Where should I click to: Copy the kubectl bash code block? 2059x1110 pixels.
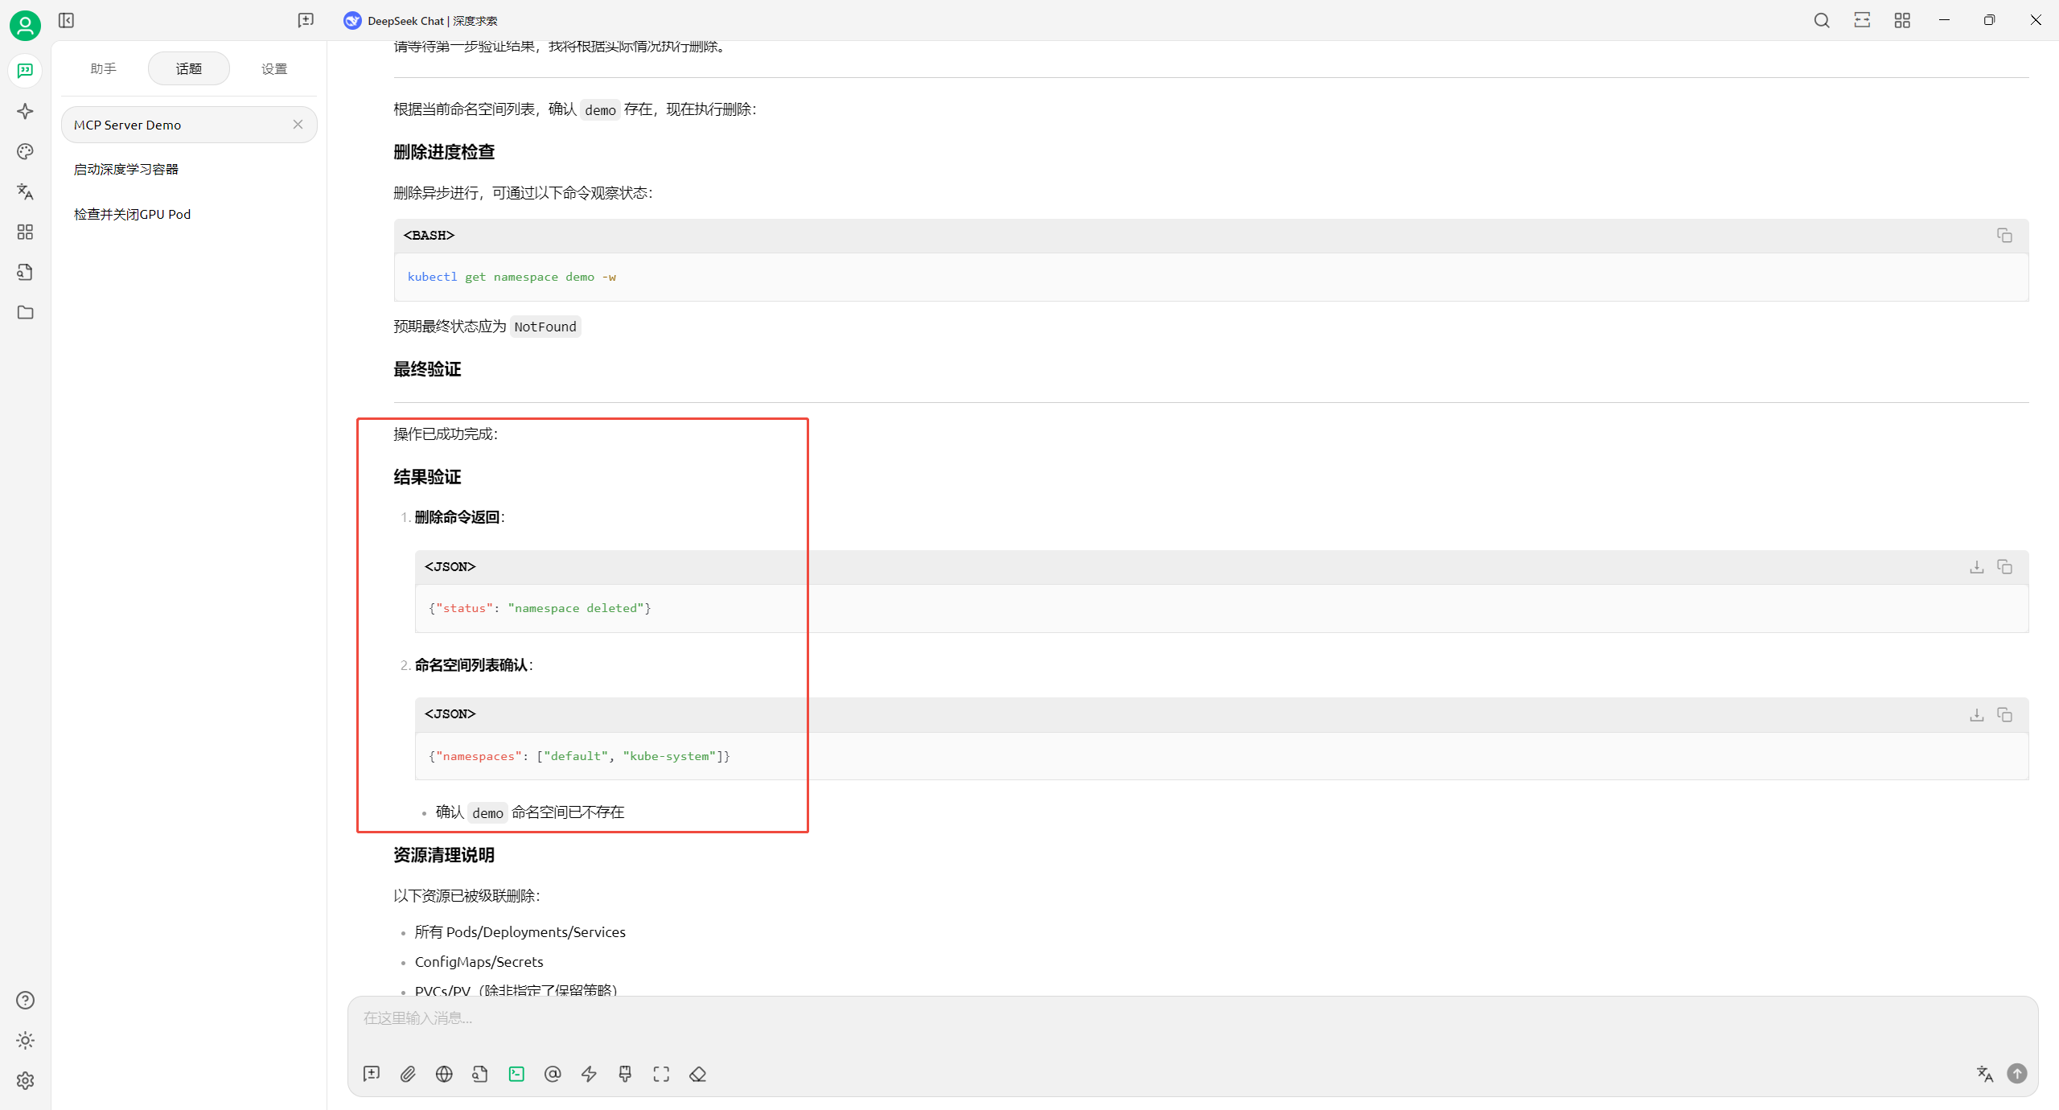[2004, 235]
